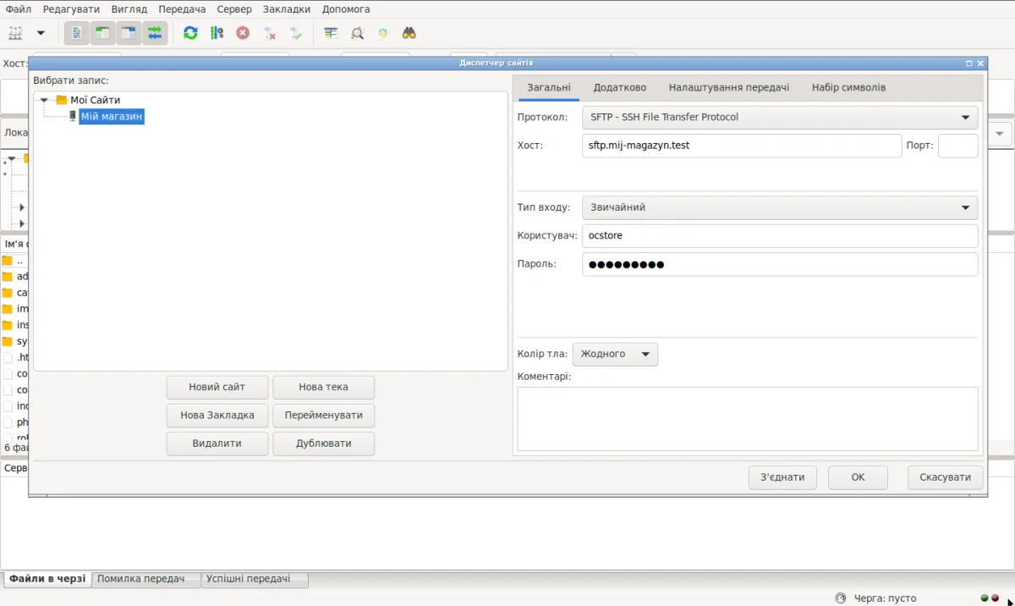Toggle the remote directory tree icon
This screenshot has height=606, width=1015.
click(x=129, y=33)
